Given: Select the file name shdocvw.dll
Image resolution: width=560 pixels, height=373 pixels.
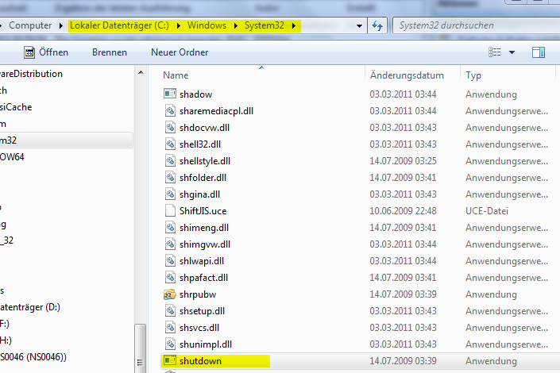Looking at the screenshot, I should point(204,128).
